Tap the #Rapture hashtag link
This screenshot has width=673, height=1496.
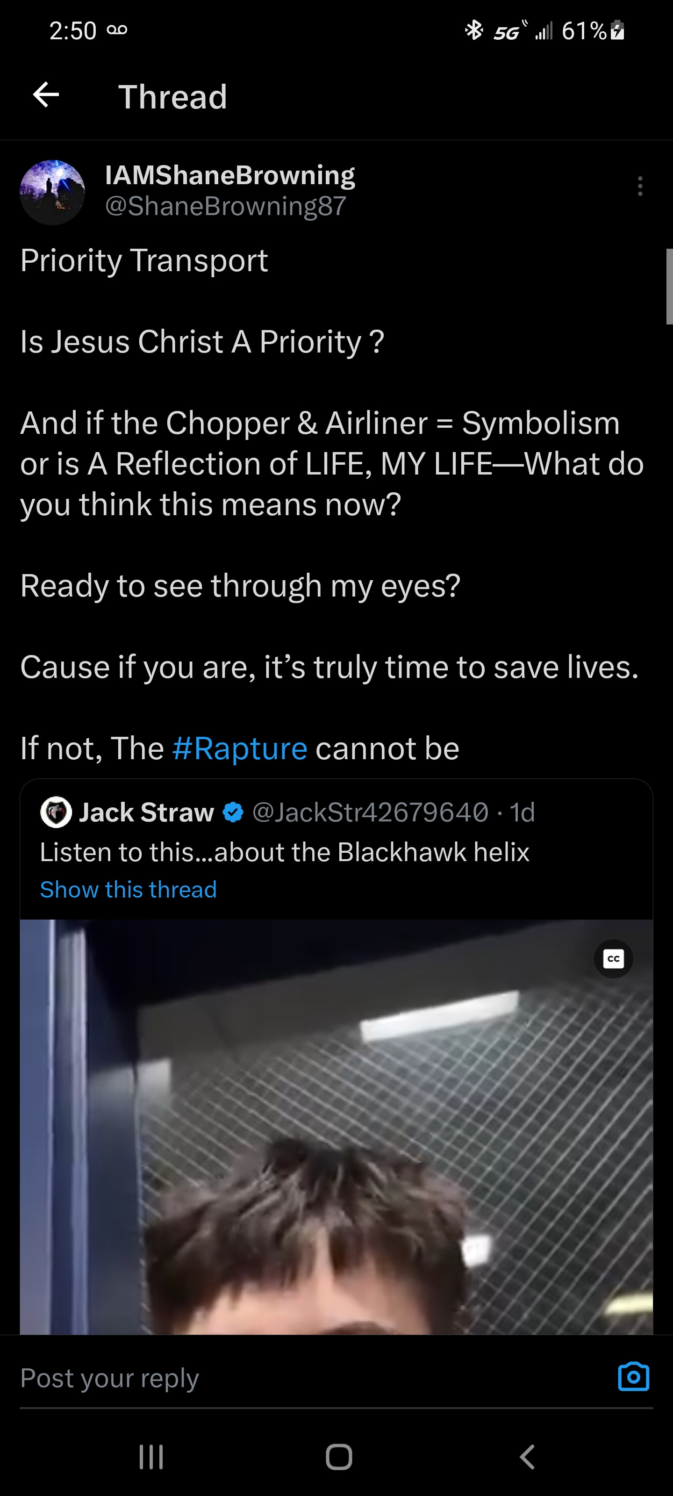coord(240,748)
